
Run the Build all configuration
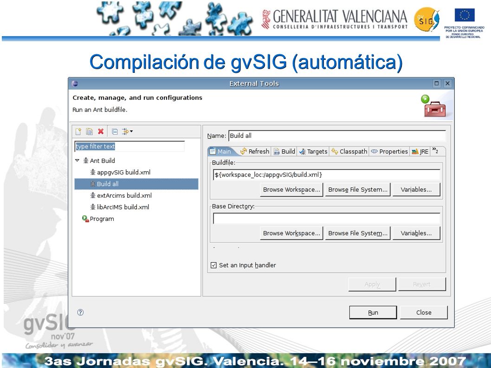373,312
